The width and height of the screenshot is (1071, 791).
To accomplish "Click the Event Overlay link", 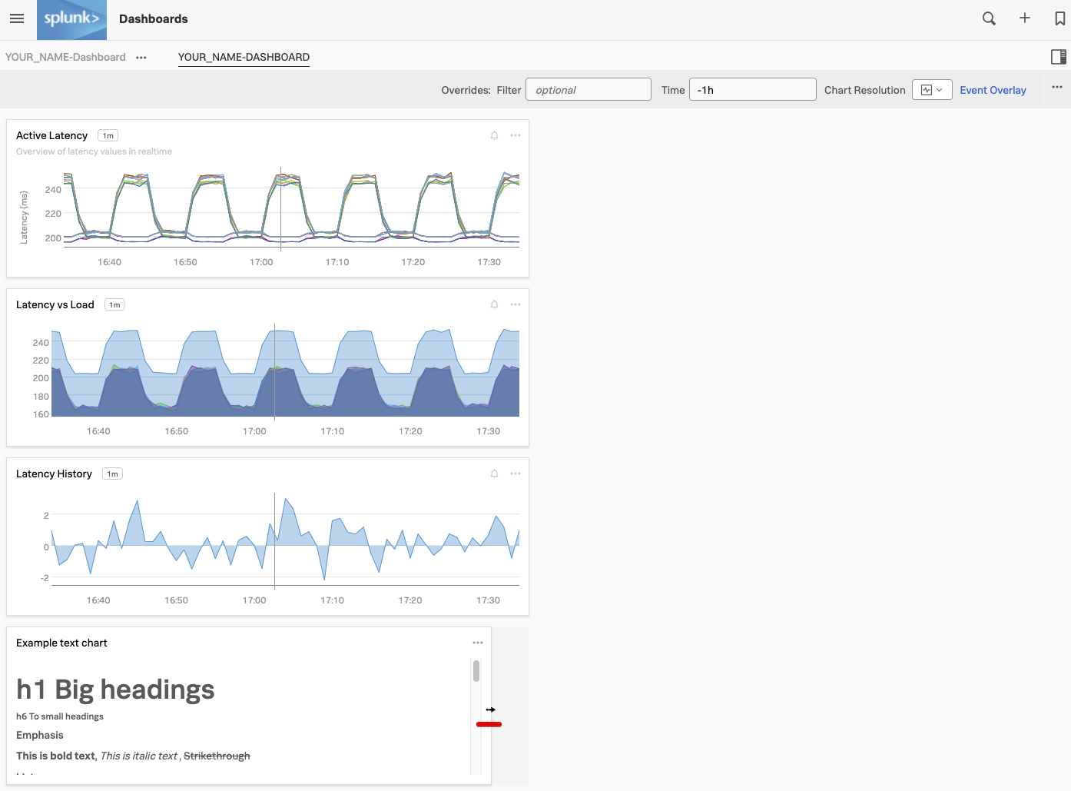I will point(993,90).
